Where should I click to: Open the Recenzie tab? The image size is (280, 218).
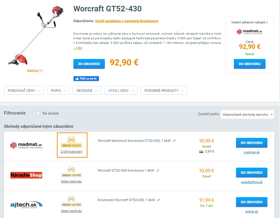click(x=87, y=91)
